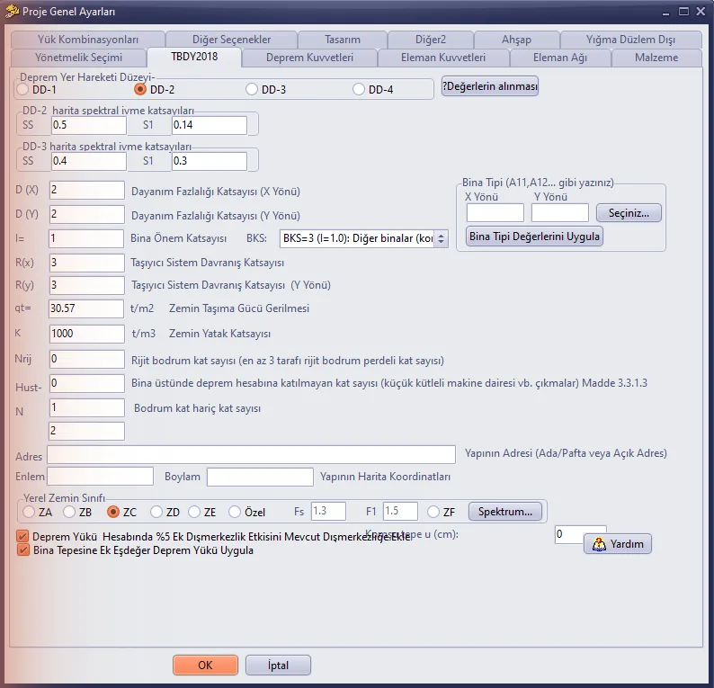Toggle Bina Tepesine Ek Eşdeğer Deprem Yükü checkbox
This screenshot has height=688, width=714.
point(22,550)
